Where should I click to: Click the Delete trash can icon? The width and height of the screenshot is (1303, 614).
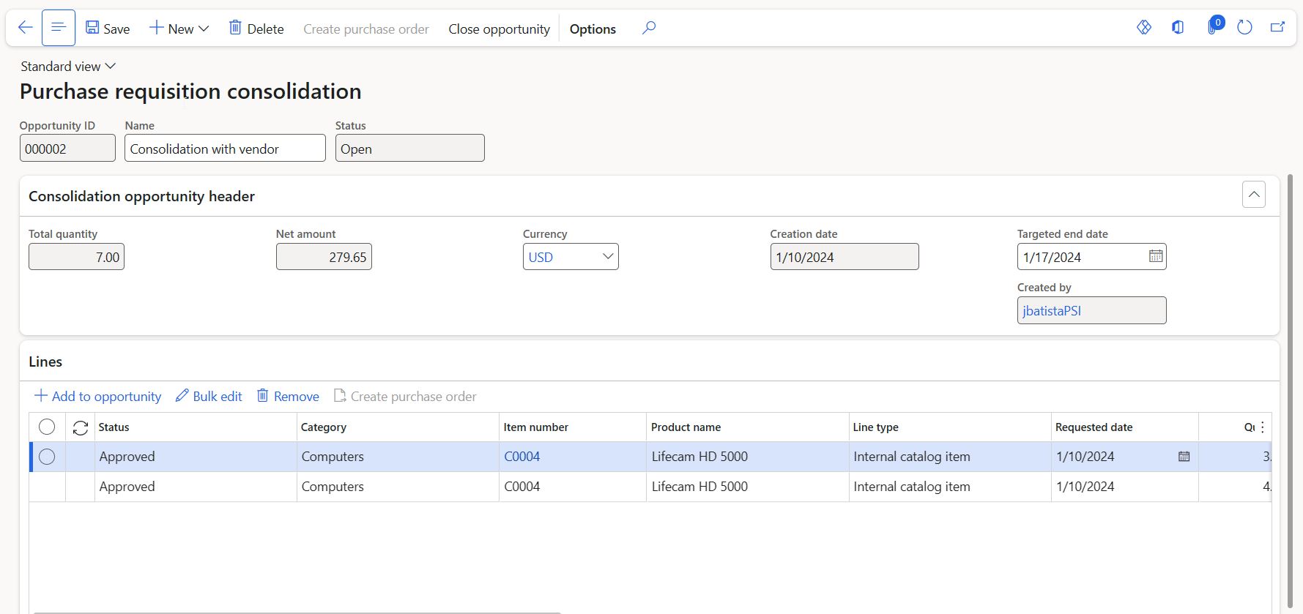tap(235, 28)
